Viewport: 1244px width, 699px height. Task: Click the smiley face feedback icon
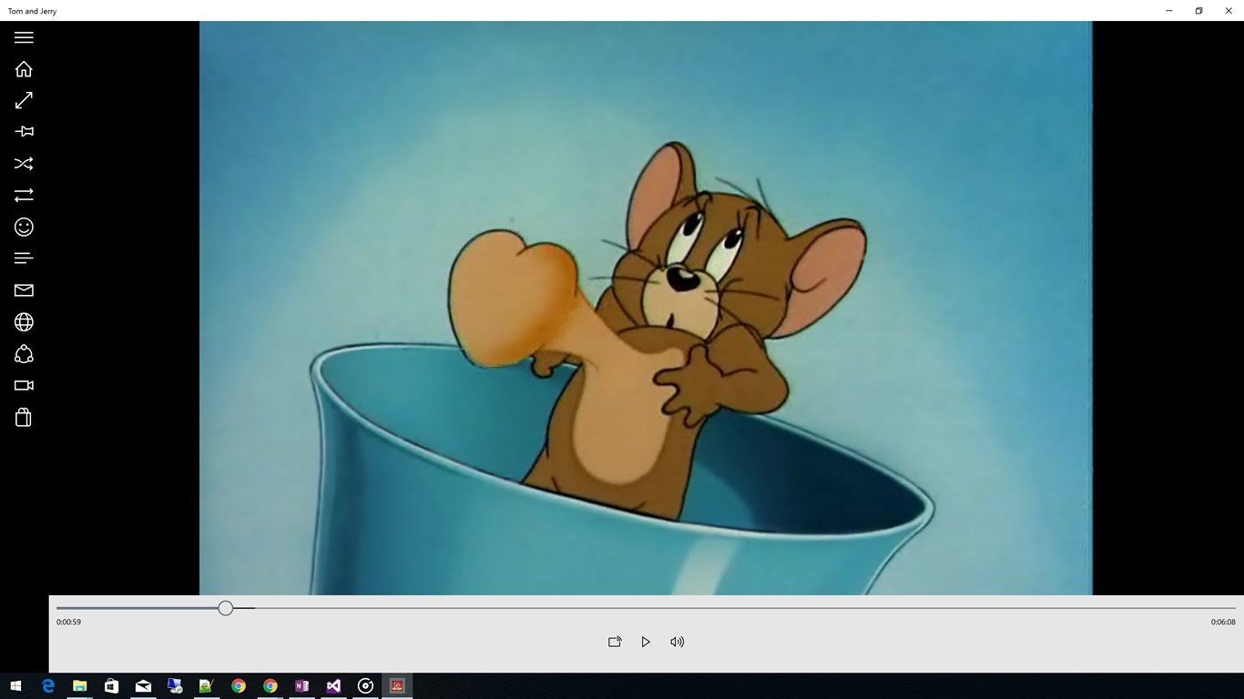24,227
